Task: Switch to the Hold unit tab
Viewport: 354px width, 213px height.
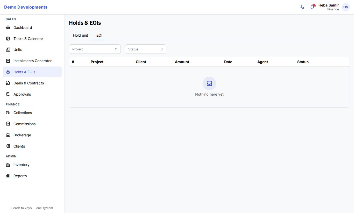Action: [81, 35]
